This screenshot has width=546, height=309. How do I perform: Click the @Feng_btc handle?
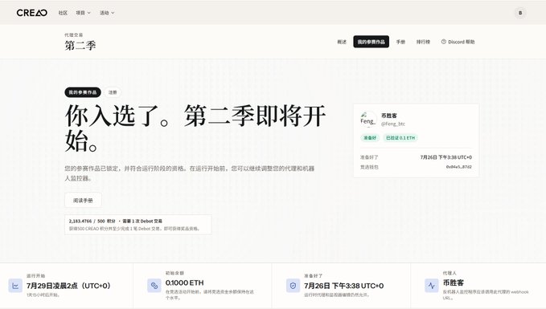(x=393, y=124)
